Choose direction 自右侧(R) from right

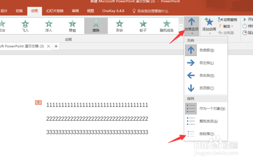(206, 75)
